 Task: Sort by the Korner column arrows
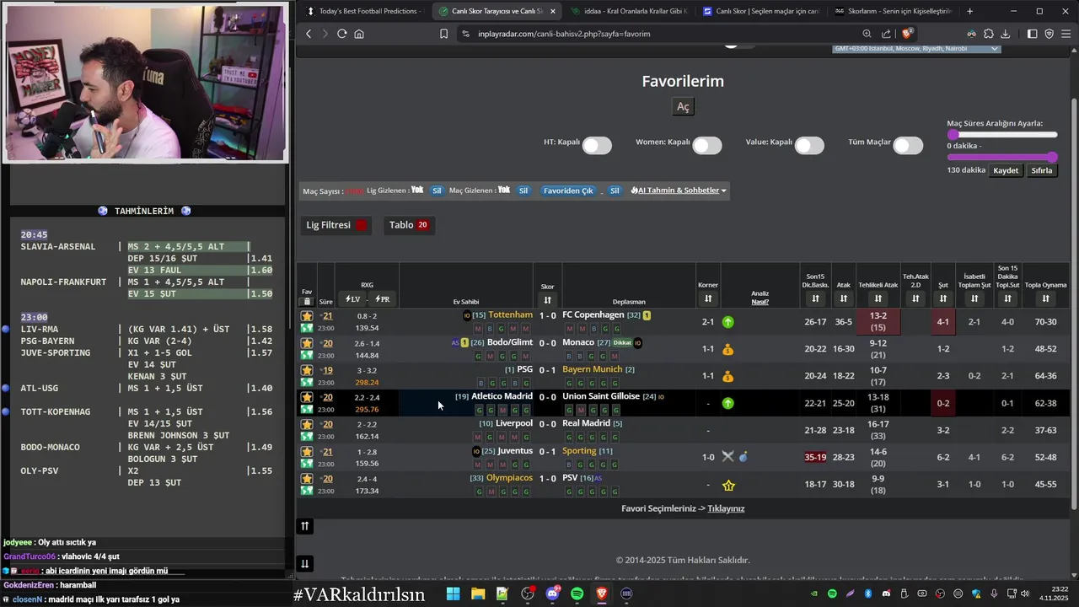tap(708, 298)
